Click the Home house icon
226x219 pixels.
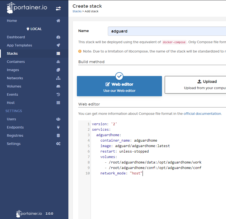[x=58, y=21]
